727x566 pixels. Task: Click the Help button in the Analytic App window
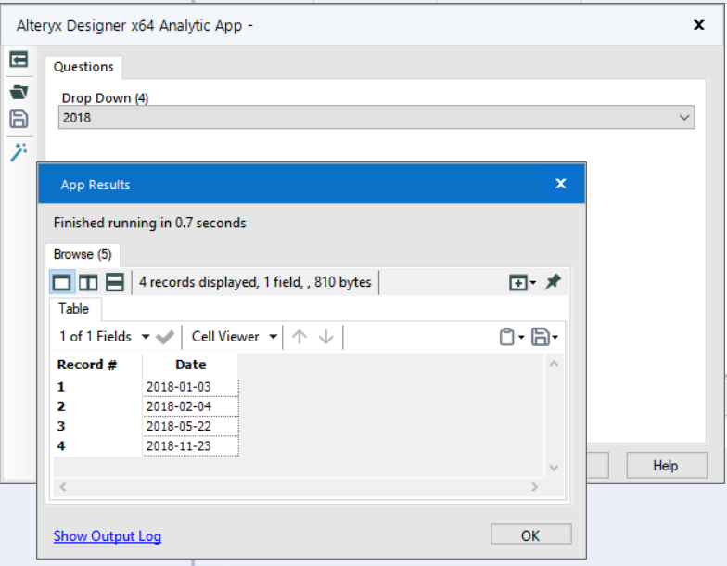[666, 466]
